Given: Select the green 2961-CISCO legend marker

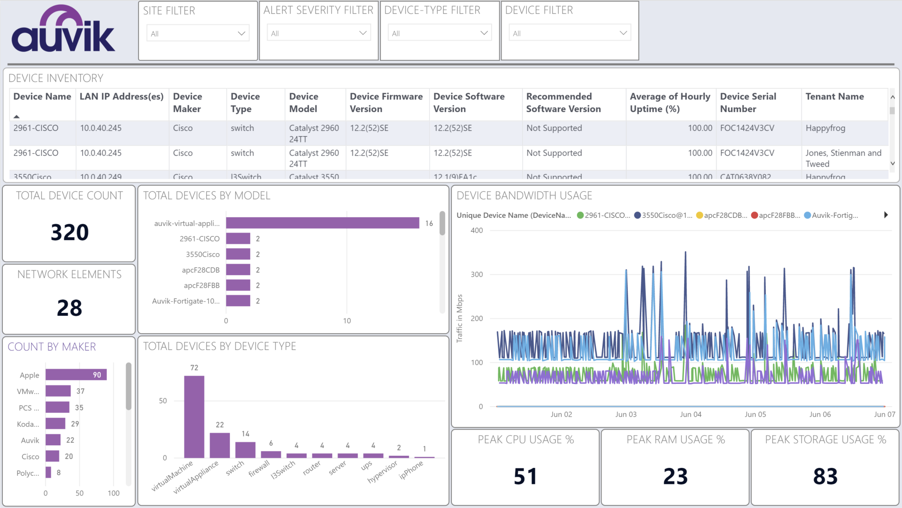Looking at the screenshot, I should click(580, 215).
